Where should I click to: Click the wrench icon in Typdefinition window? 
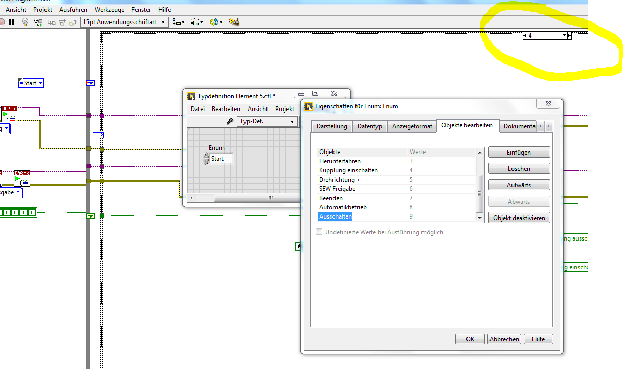tap(230, 121)
